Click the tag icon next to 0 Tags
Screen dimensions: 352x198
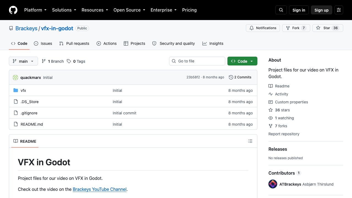click(x=69, y=61)
